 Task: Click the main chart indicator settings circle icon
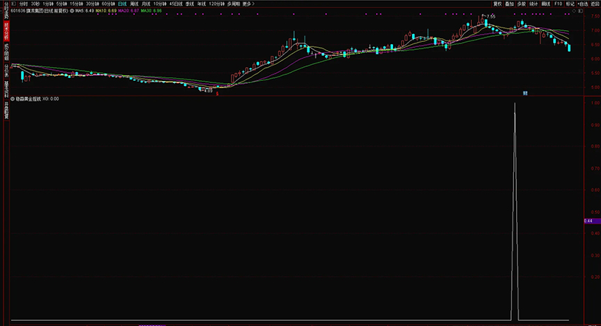click(x=72, y=11)
